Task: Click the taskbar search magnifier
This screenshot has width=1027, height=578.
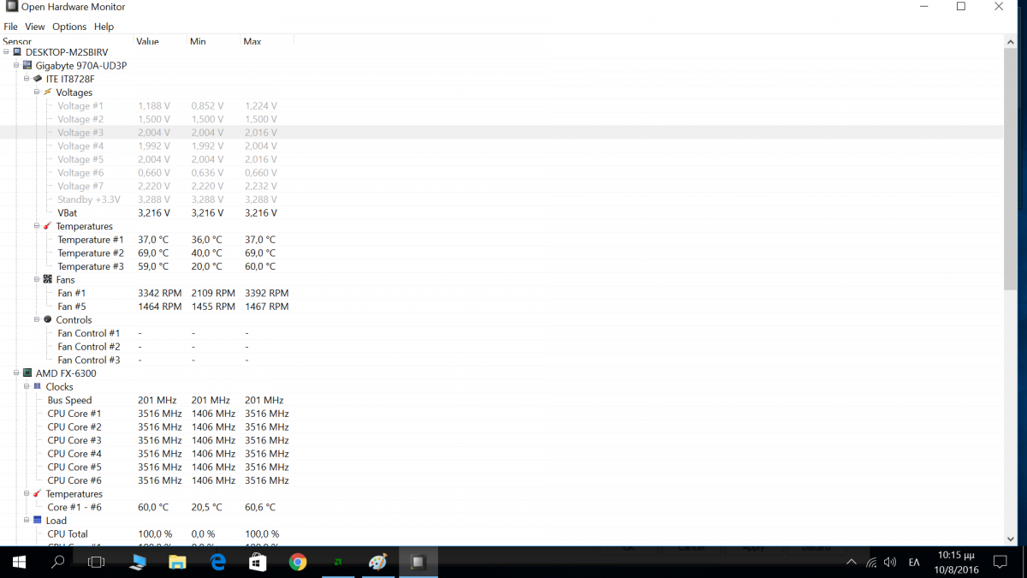Action: [58, 563]
